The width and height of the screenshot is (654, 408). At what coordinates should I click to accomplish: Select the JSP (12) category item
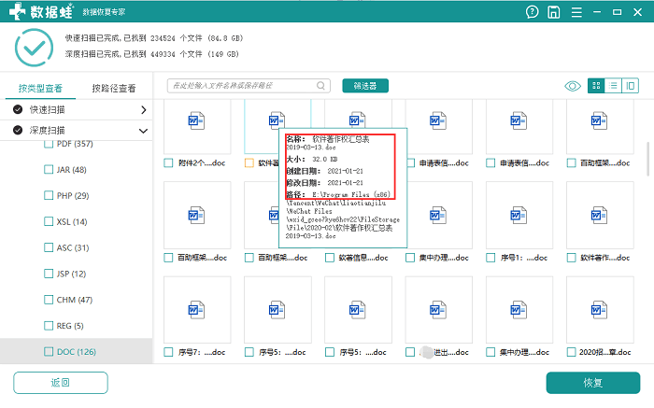coord(71,274)
